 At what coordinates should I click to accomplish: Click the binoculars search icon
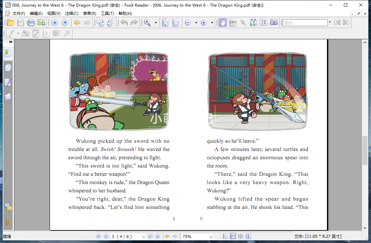tap(254, 23)
